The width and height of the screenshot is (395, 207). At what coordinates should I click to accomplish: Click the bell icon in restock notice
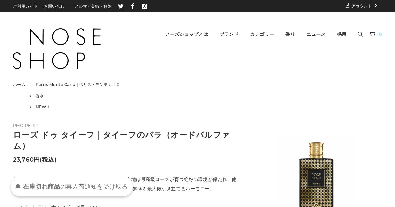18,187
